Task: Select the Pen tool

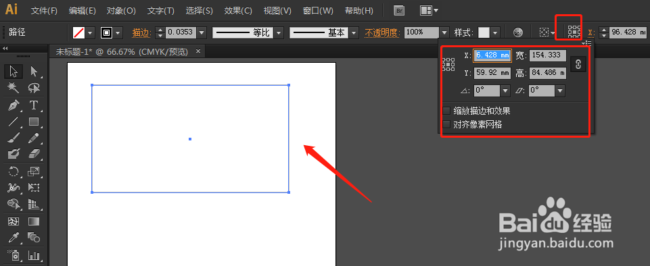Action: pos(14,105)
